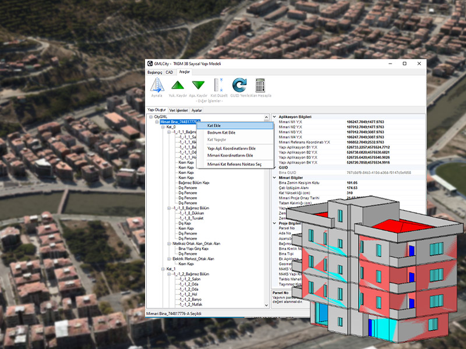This screenshot has width=466, height=349.
Task: Click the Yuk. Kaydır green up arrow
Action: click(x=178, y=85)
